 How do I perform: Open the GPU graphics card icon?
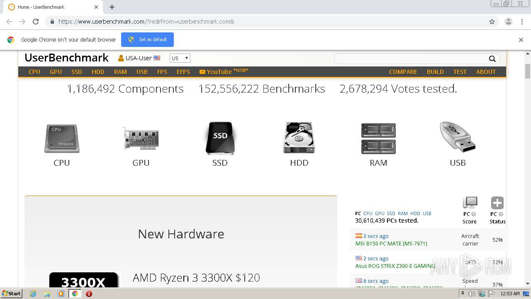click(x=141, y=139)
